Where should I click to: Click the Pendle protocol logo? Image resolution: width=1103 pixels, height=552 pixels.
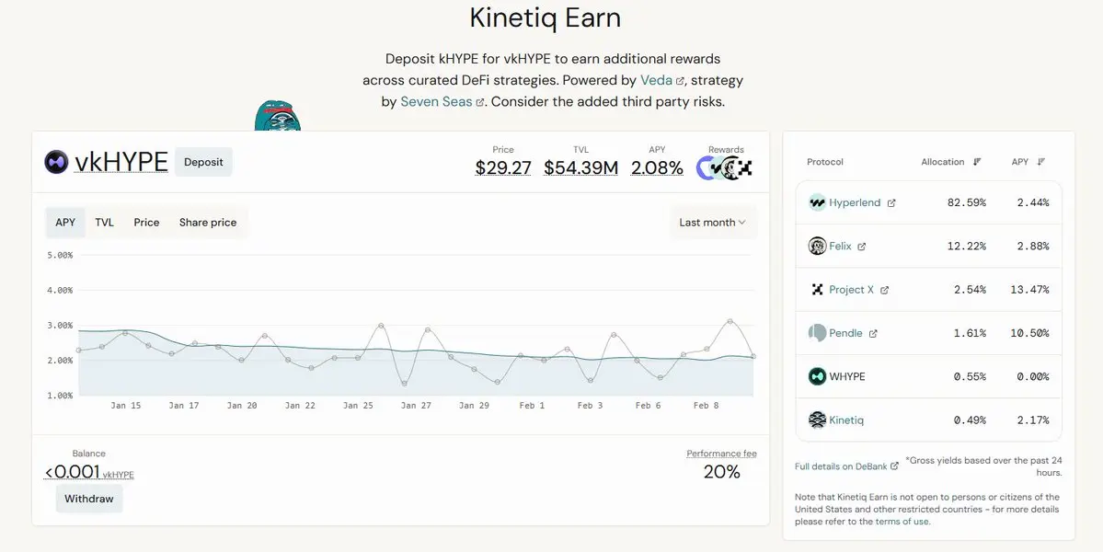(817, 333)
